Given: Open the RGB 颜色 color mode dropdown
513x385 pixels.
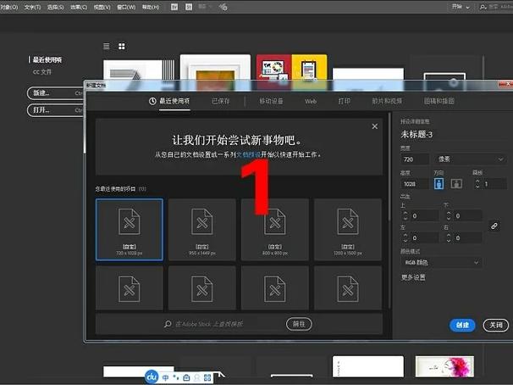Looking at the screenshot, I should pos(441,262).
